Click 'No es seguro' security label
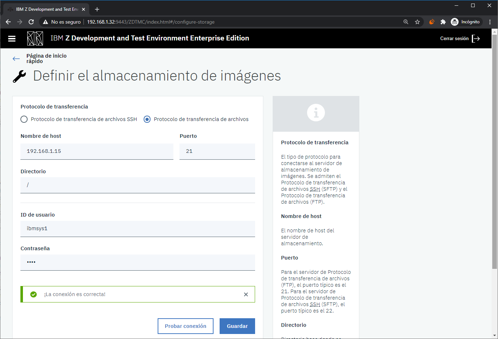The height and width of the screenshot is (339, 498). click(66, 22)
